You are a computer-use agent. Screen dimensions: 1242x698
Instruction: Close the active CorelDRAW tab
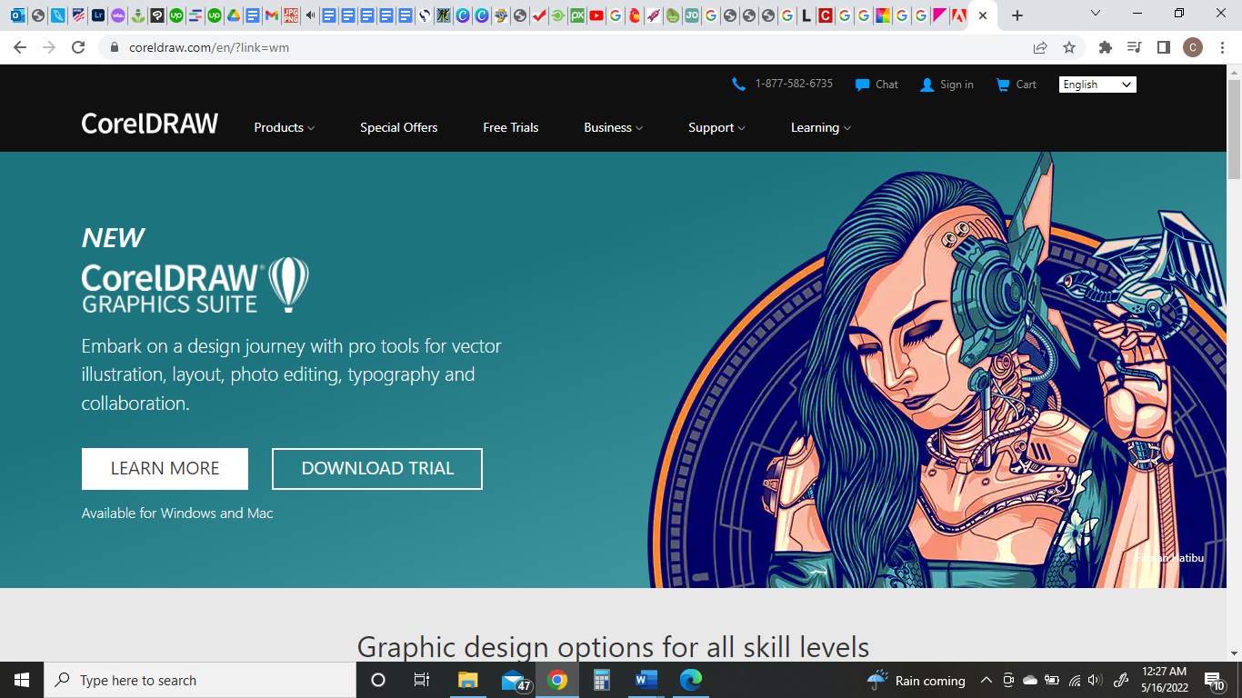coord(983,15)
